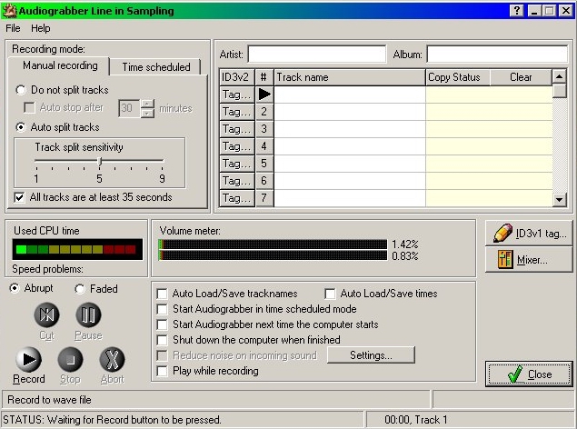The width and height of the screenshot is (577, 429).
Task: Click the track name cell for track 2
Action: pos(350,112)
